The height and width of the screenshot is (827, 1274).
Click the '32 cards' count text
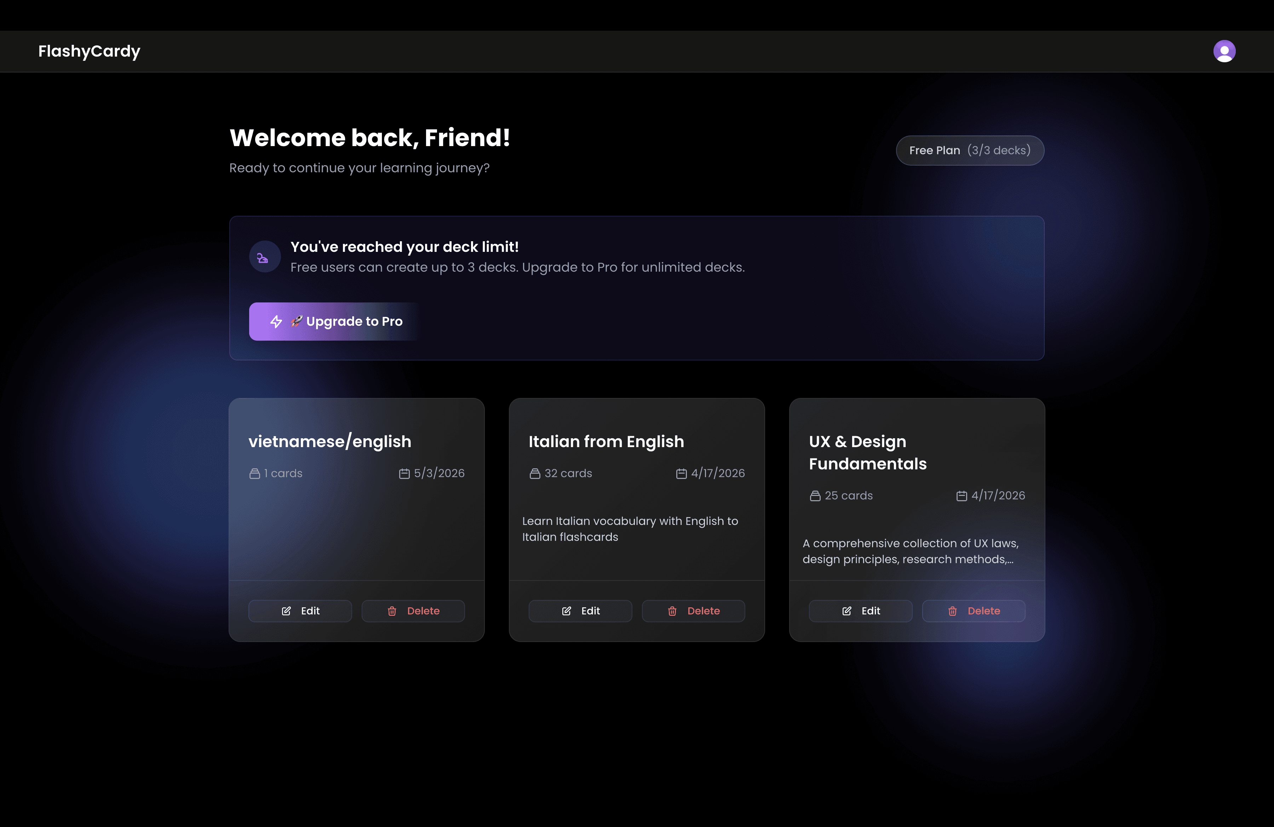pos(568,473)
